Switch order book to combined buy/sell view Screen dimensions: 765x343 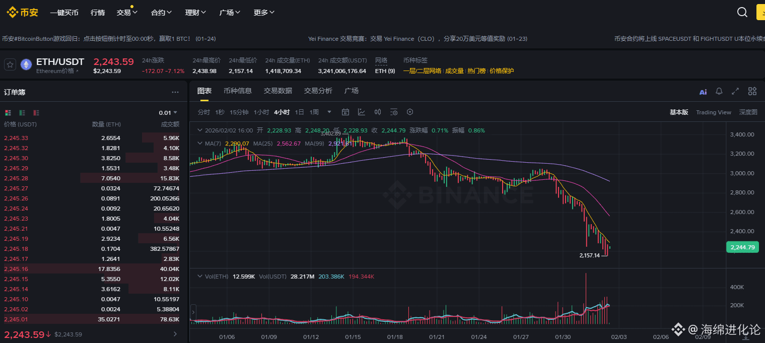[x=8, y=113]
